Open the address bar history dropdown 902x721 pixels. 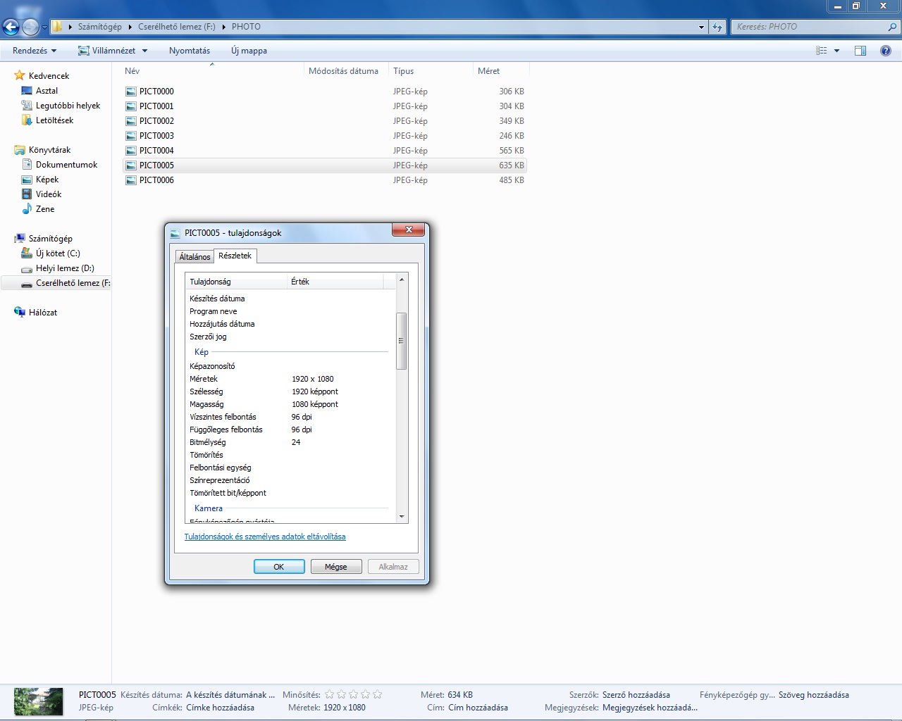[x=701, y=27]
